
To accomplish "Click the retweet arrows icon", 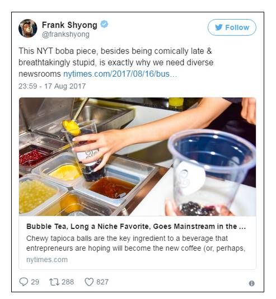I will click(54, 282).
